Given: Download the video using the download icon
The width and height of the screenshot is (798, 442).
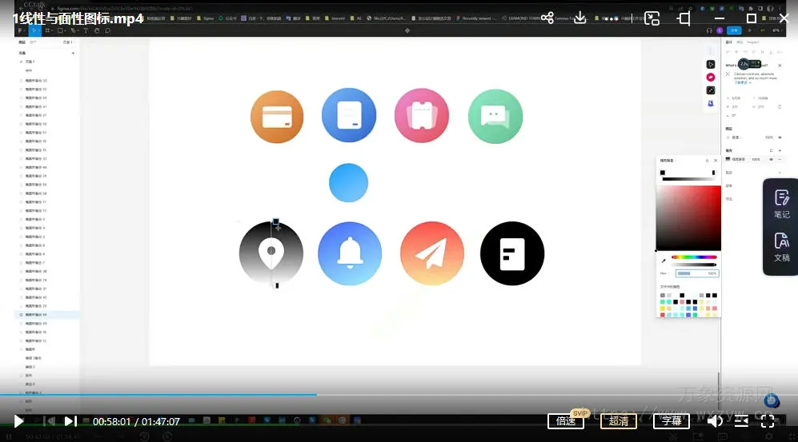Looking at the screenshot, I should [581, 18].
